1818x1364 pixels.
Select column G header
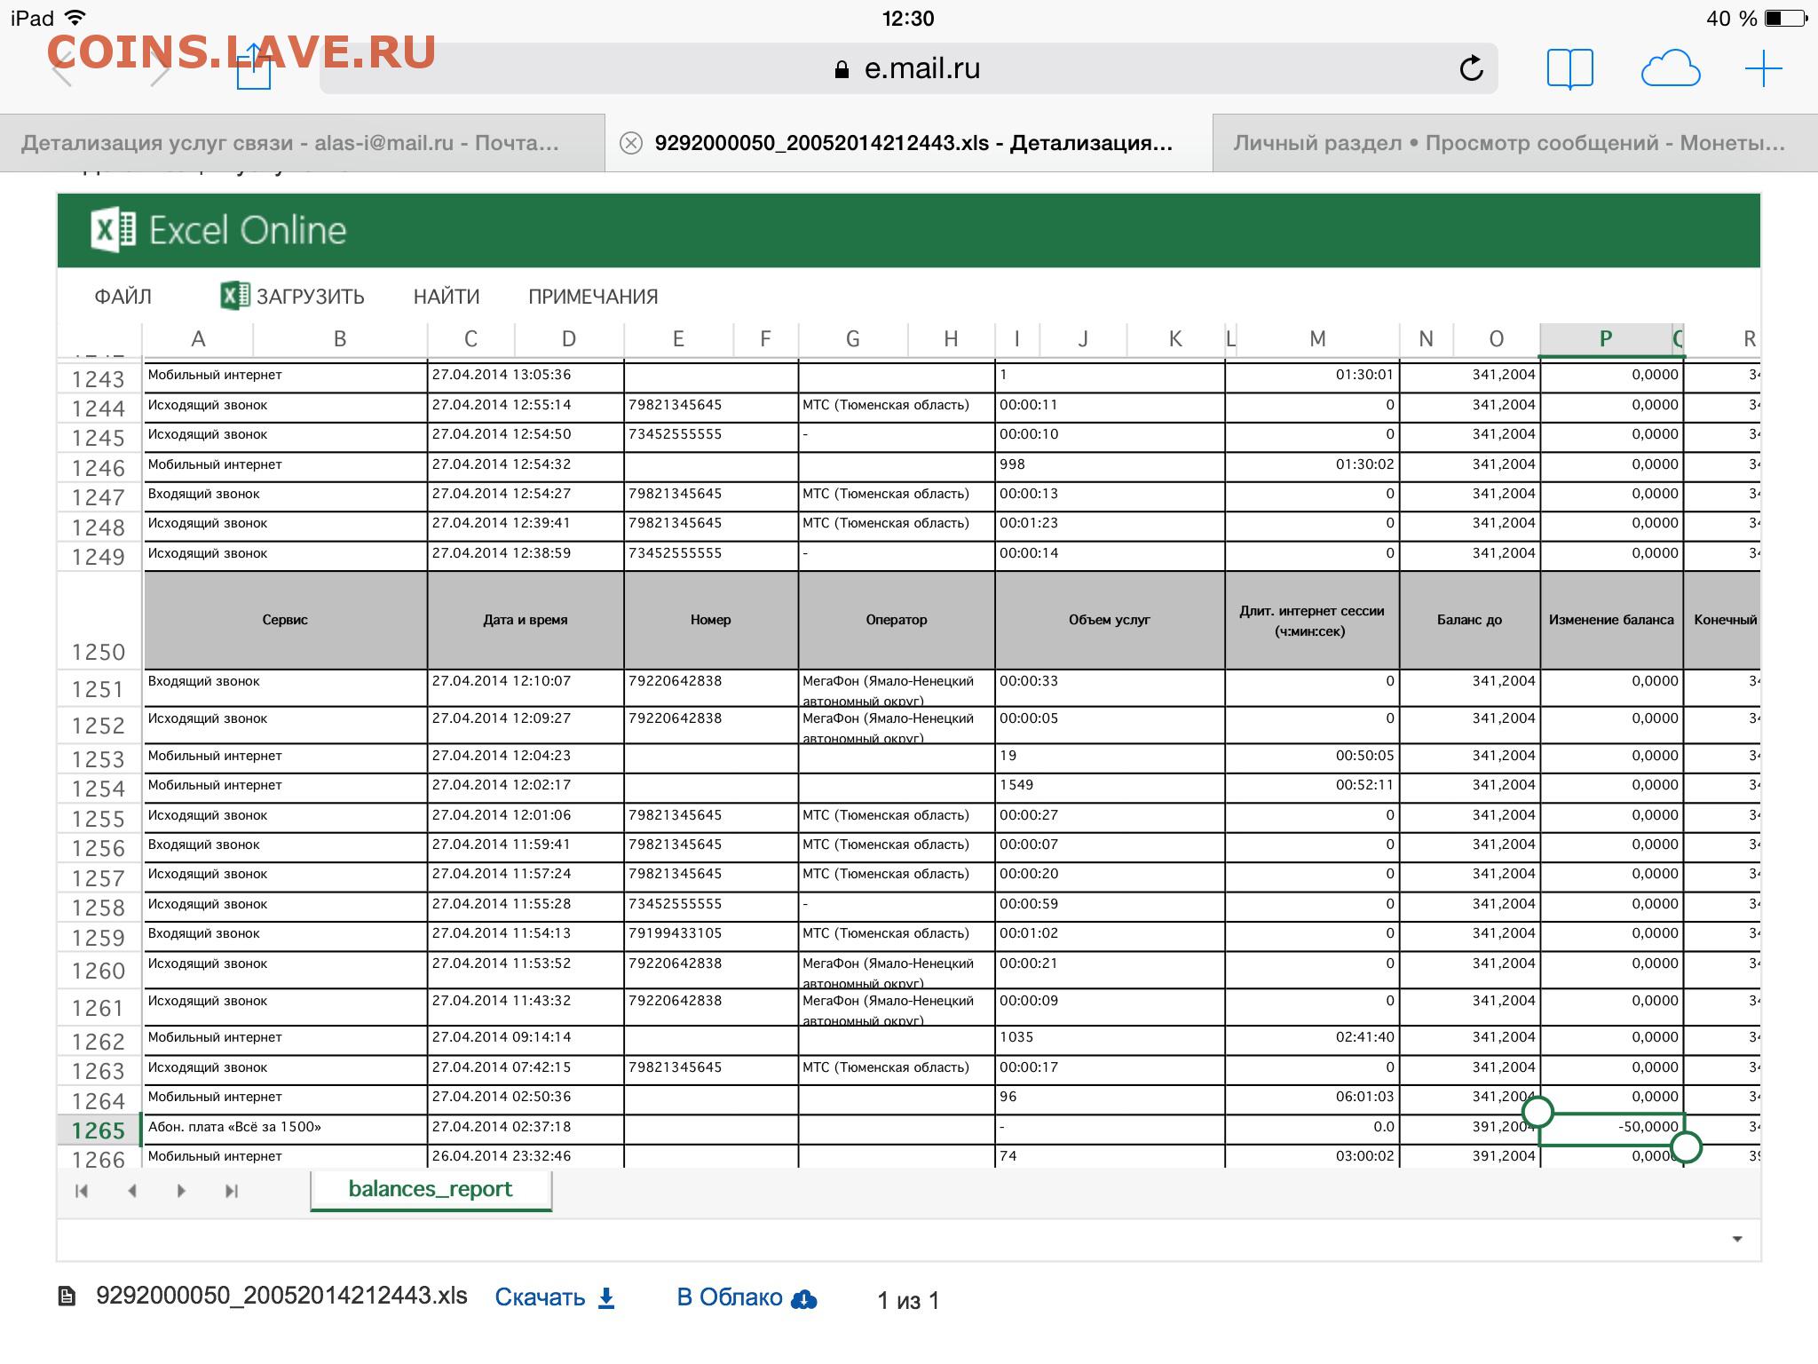click(852, 338)
